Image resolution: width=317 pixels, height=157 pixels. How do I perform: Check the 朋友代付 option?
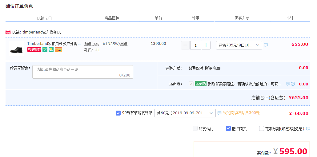click(x=195, y=128)
